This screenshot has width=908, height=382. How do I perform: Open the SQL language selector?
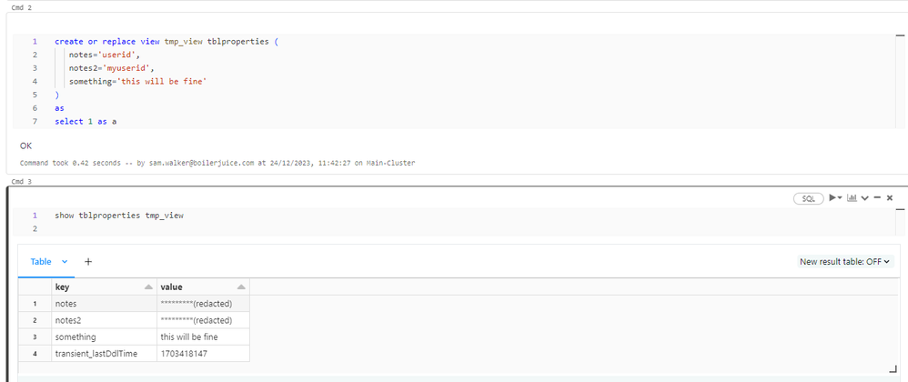tap(806, 197)
